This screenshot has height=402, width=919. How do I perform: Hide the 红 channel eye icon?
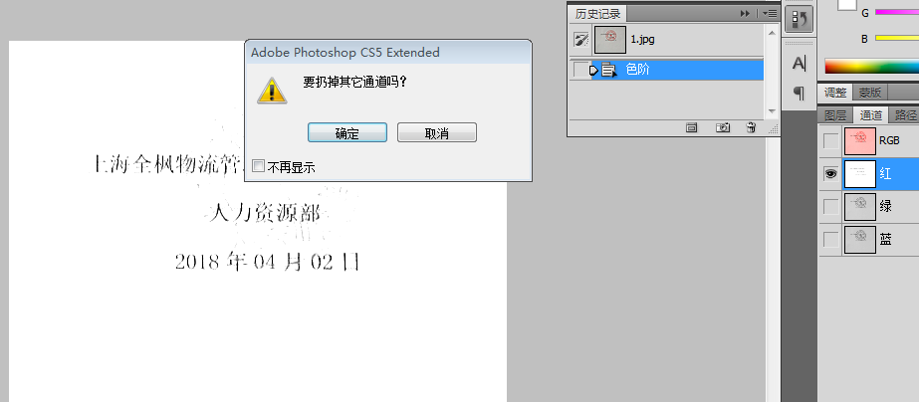pos(831,174)
